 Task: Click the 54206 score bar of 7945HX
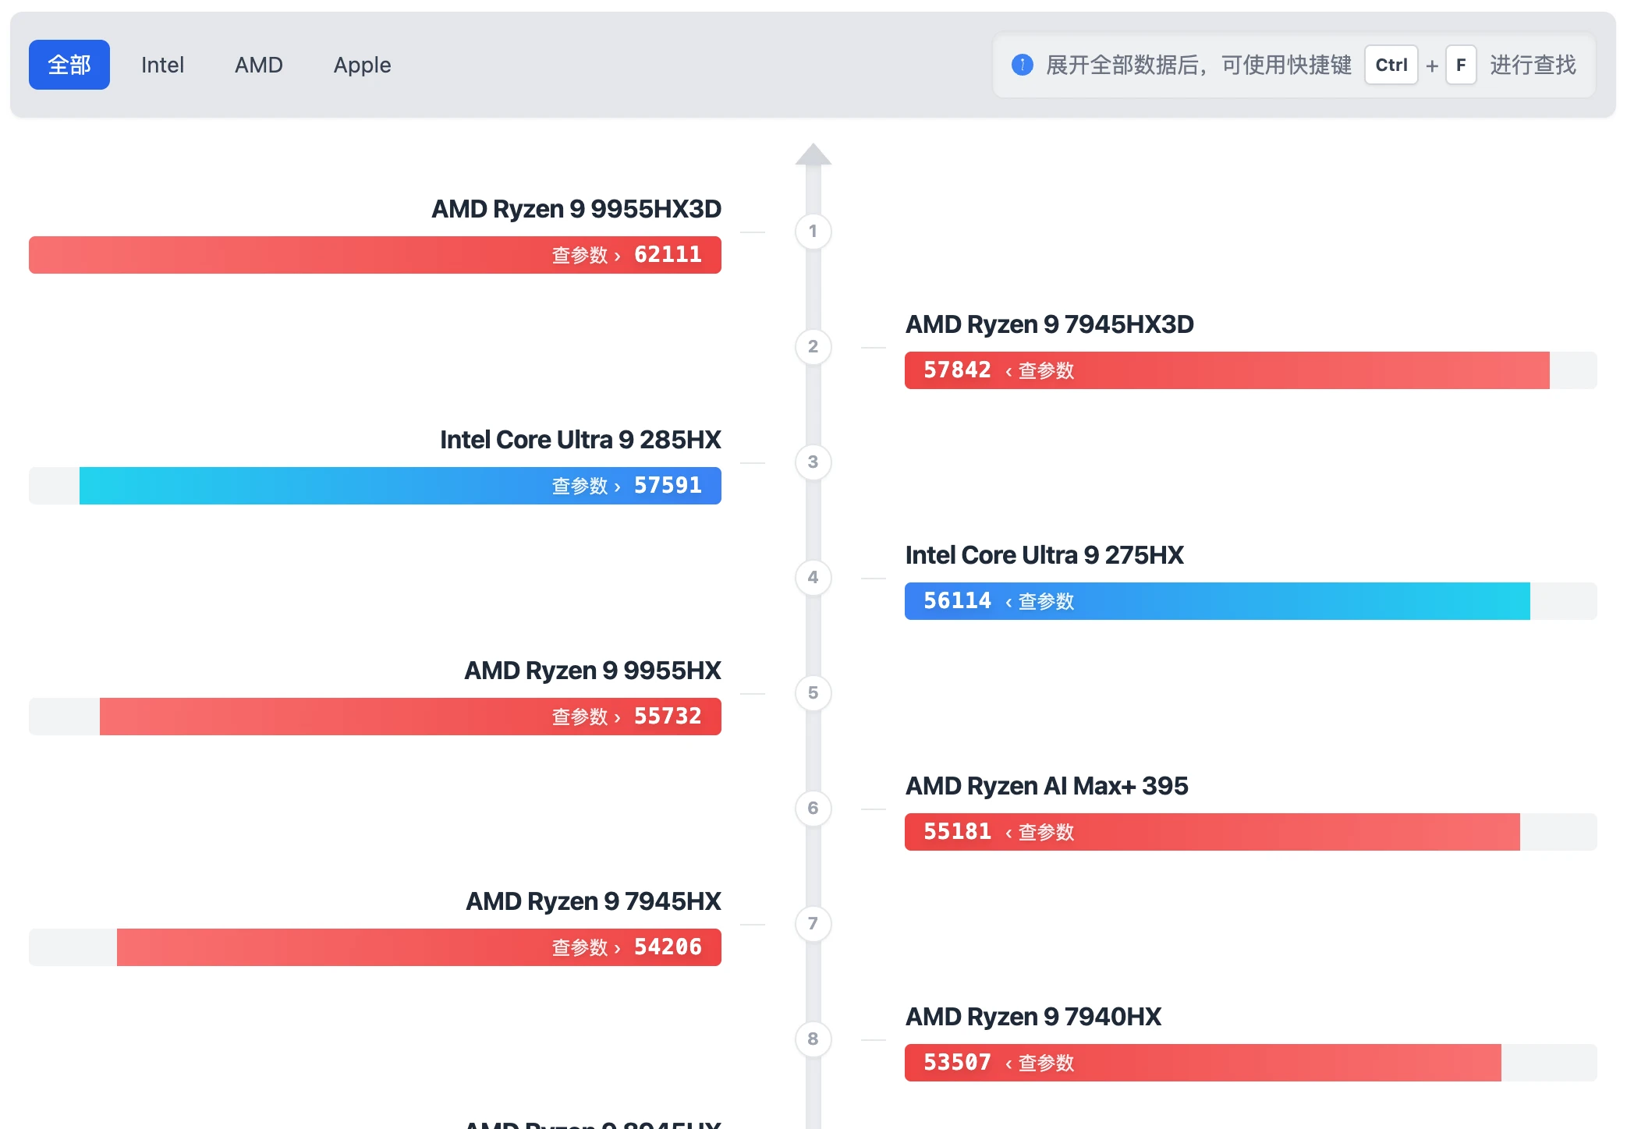point(390,947)
